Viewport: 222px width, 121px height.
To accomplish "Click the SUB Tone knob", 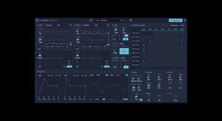I will (x=124, y=30).
